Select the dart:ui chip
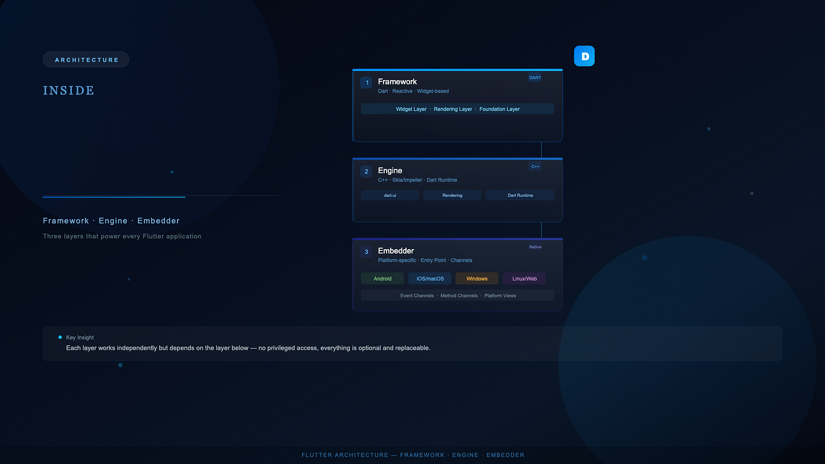 coord(390,195)
